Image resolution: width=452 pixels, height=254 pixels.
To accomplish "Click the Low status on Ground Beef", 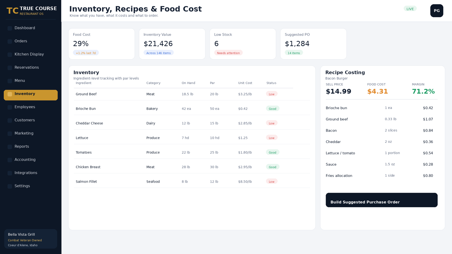I will pos(271,94).
